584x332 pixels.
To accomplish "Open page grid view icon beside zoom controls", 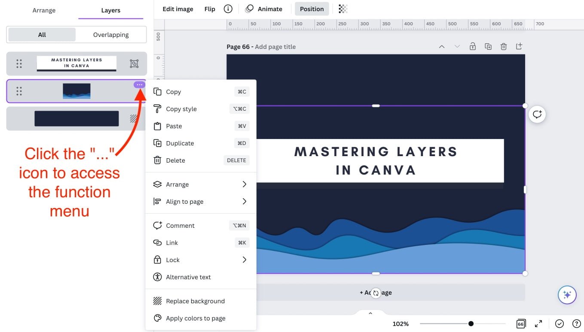I will 520,323.
